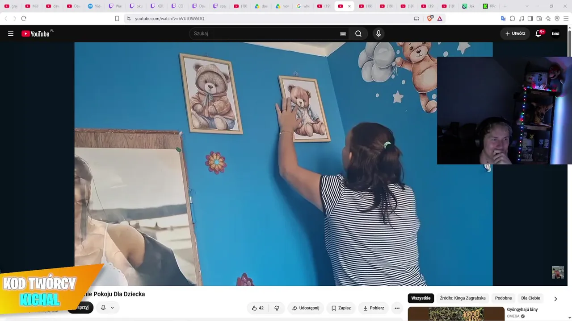
Task: Open the Gyöngyhajú lány video title
Action: tap(522, 309)
